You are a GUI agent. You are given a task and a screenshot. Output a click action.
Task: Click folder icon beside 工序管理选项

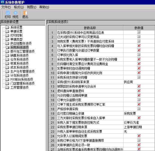7,87
